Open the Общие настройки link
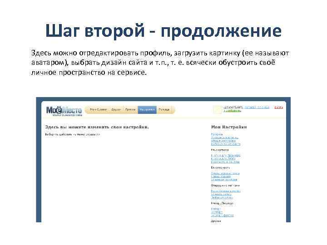Screen dimensions: 327x245 point(223,141)
